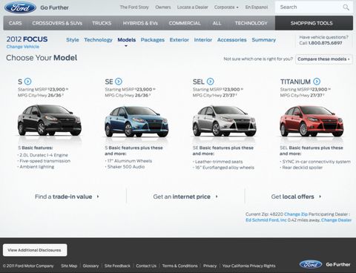
Task: Click Get local offers
Action: tap(292, 197)
